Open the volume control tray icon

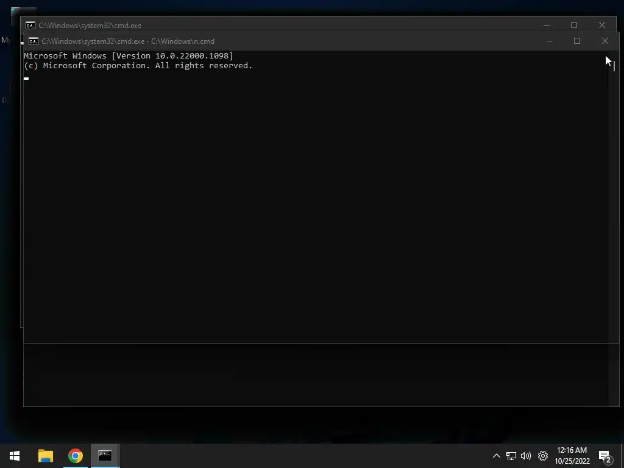point(526,456)
